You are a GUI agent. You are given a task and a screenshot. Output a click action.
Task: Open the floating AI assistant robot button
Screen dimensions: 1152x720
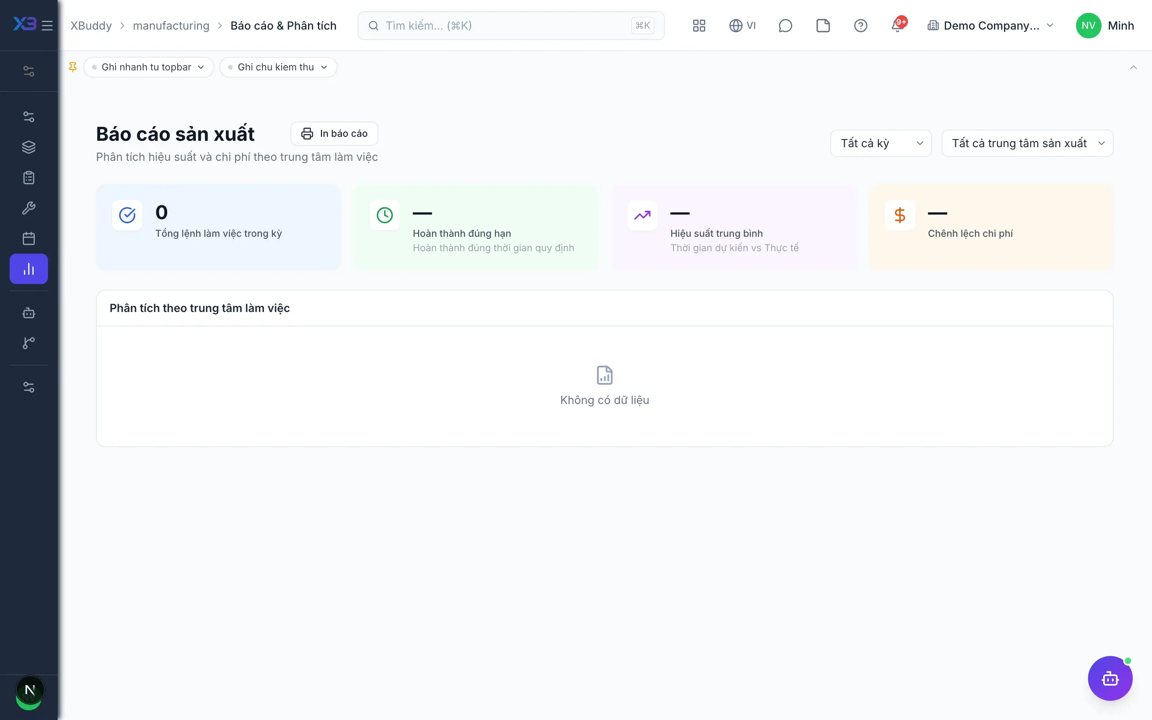(x=1110, y=678)
